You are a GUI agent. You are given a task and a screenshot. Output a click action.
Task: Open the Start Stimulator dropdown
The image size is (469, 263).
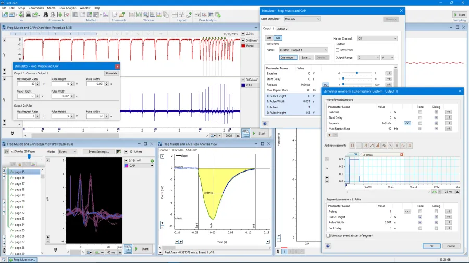(302, 19)
